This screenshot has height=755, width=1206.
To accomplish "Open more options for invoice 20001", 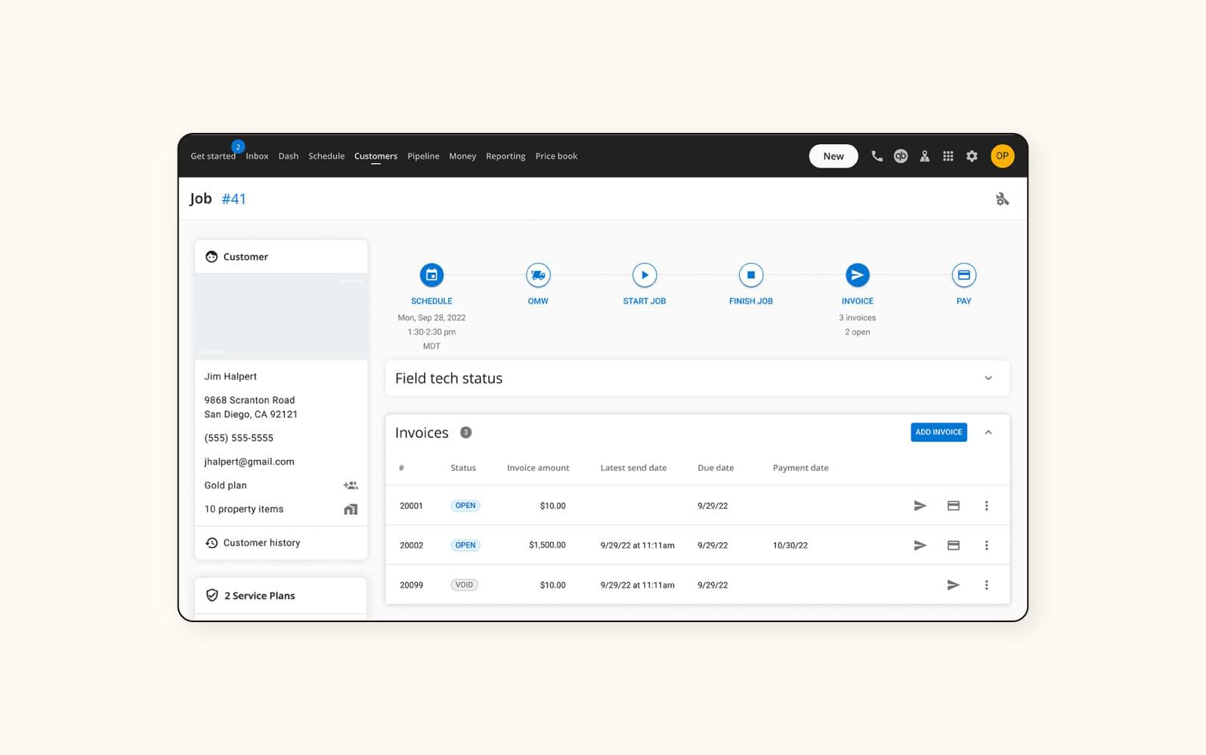I will coord(986,506).
